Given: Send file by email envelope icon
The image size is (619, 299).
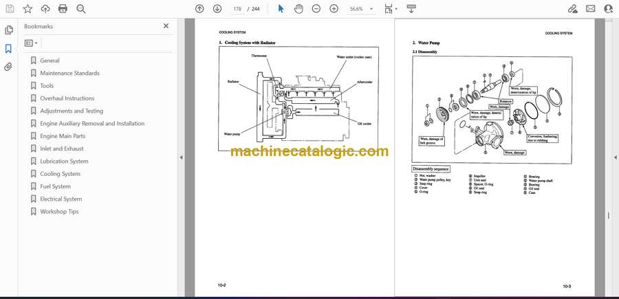Looking at the screenshot, I should (590, 9).
